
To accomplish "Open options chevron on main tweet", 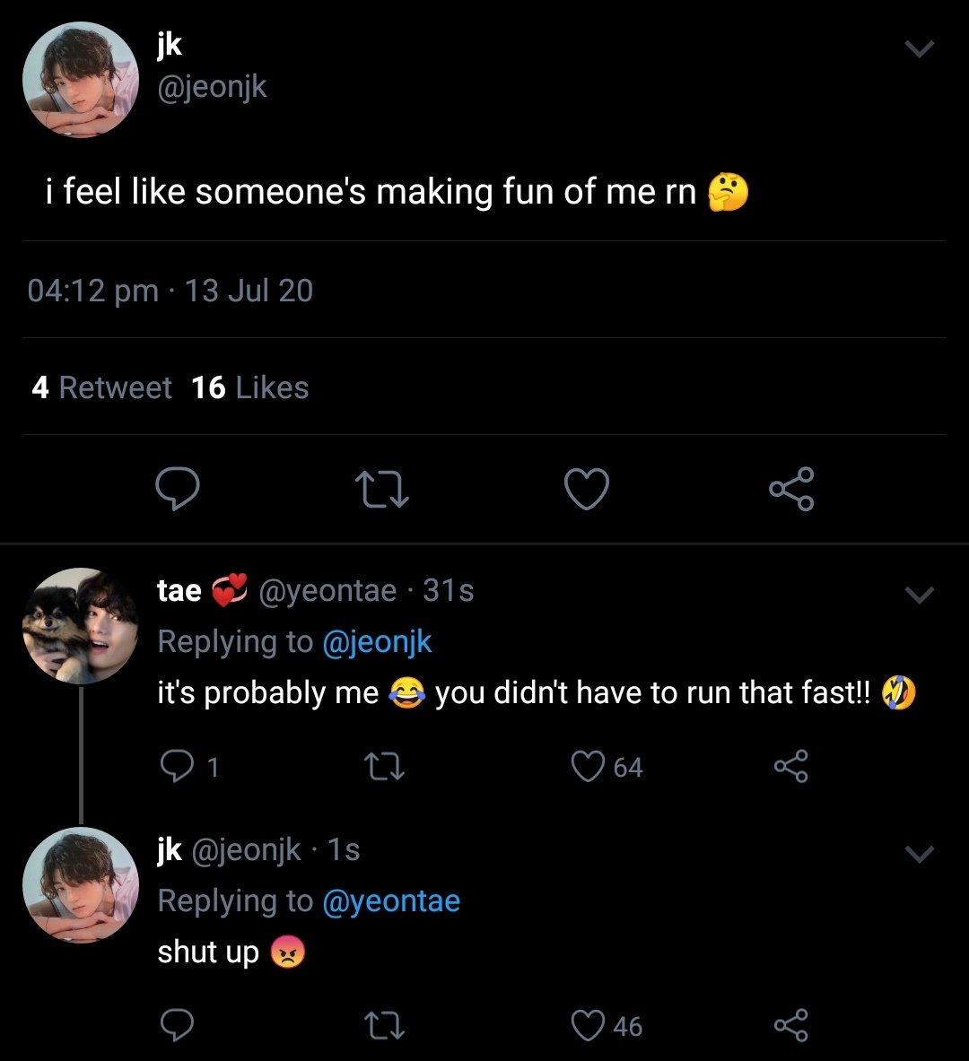I will point(920,49).
